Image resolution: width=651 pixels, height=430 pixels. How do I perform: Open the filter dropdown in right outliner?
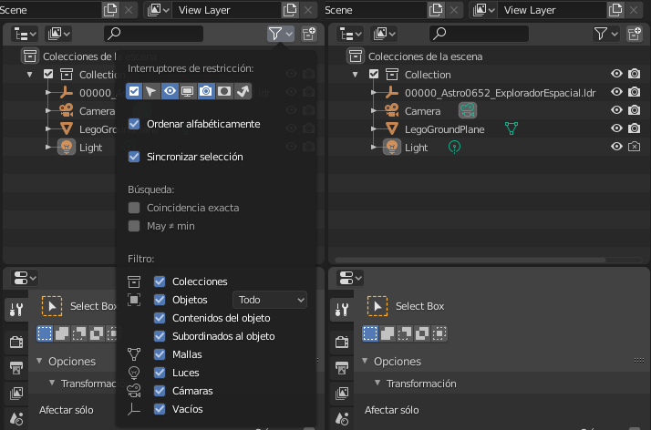click(606, 34)
